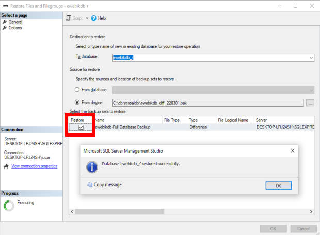Close the restored successfully message dialog
Screen dimensions: 320x235
292,150
